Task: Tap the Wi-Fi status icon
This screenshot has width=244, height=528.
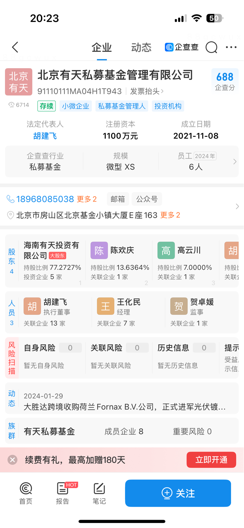Action: [197, 18]
